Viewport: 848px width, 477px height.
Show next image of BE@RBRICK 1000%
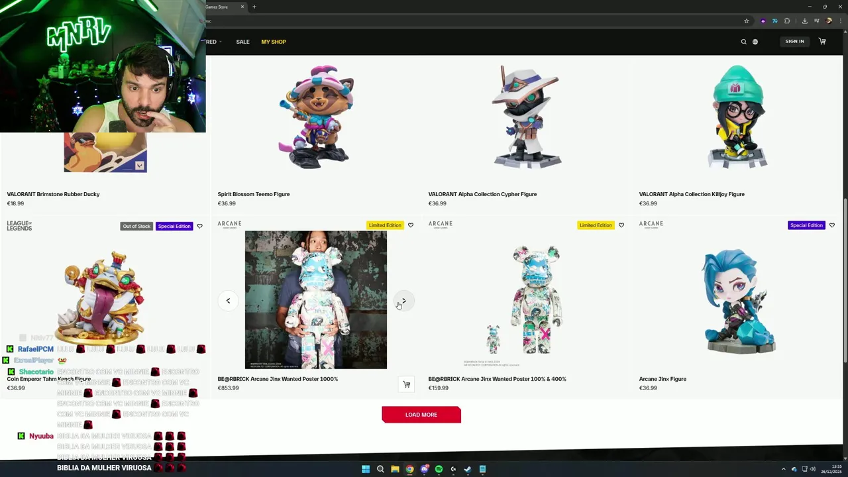coord(403,301)
